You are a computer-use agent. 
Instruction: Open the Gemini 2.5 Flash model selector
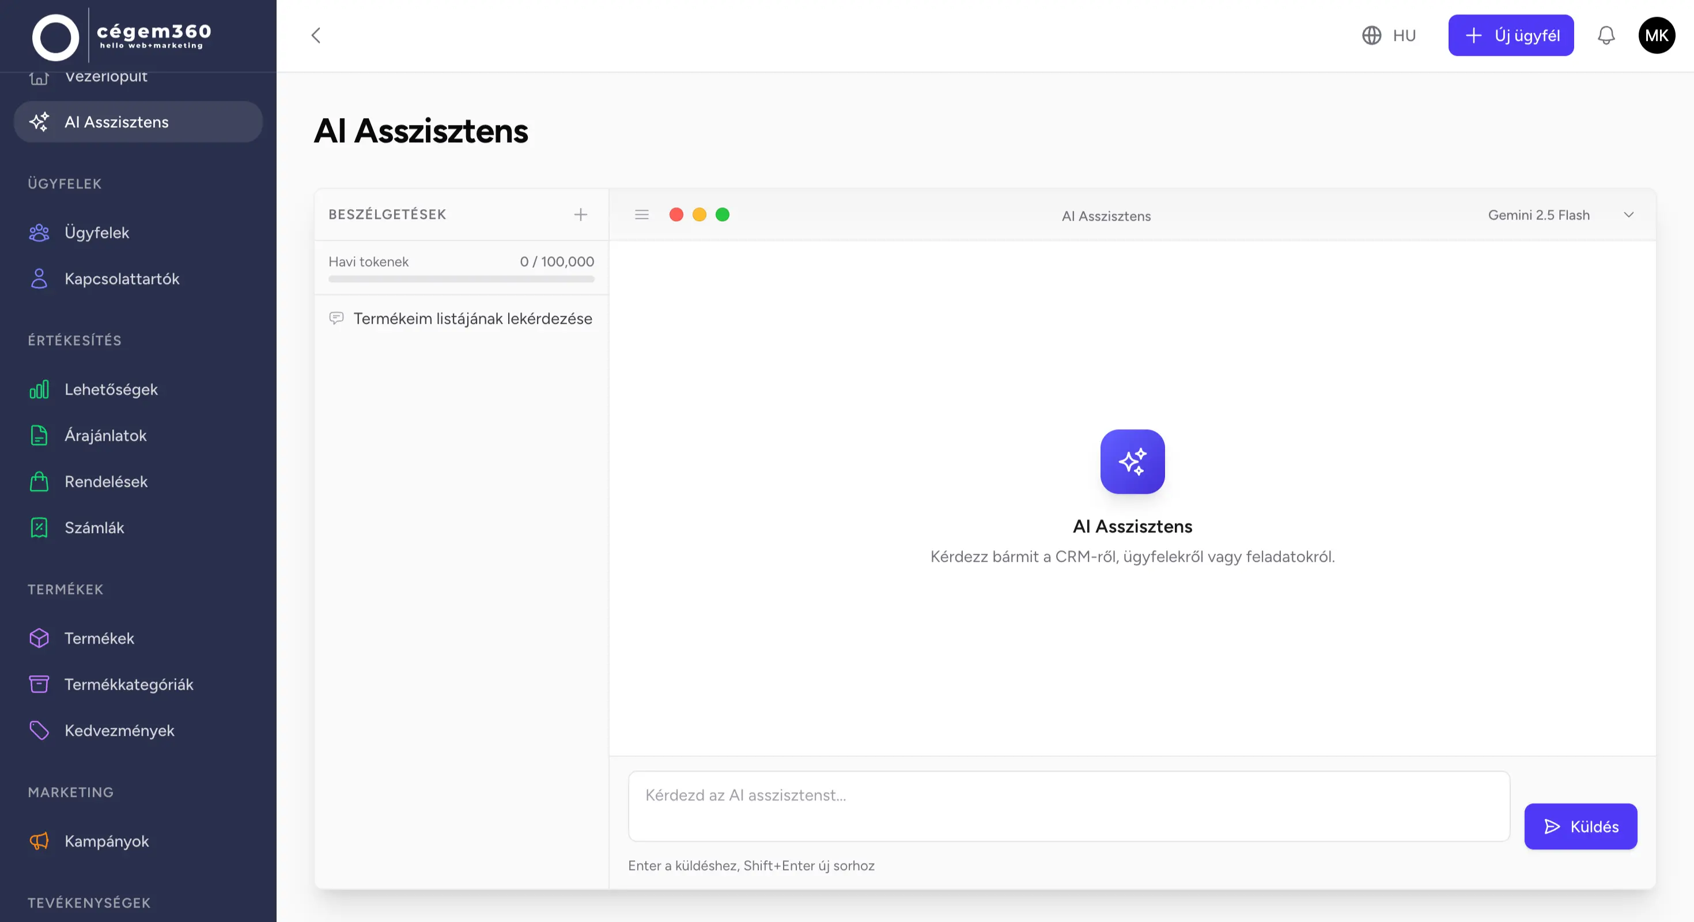(1559, 214)
